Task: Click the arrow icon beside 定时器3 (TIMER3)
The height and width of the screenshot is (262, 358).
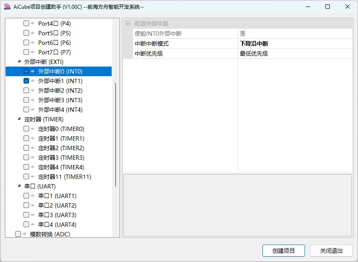Action: point(33,158)
